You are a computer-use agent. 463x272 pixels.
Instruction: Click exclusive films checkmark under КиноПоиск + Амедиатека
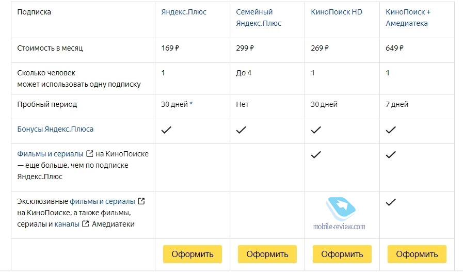[x=391, y=202]
